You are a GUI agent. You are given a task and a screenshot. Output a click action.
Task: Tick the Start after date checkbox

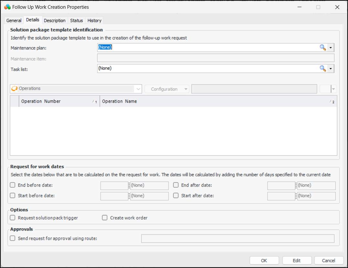[176, 196]
